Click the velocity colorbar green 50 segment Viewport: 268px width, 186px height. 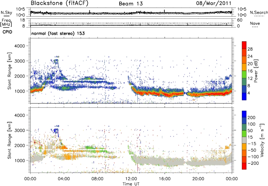tap(244, 134)
